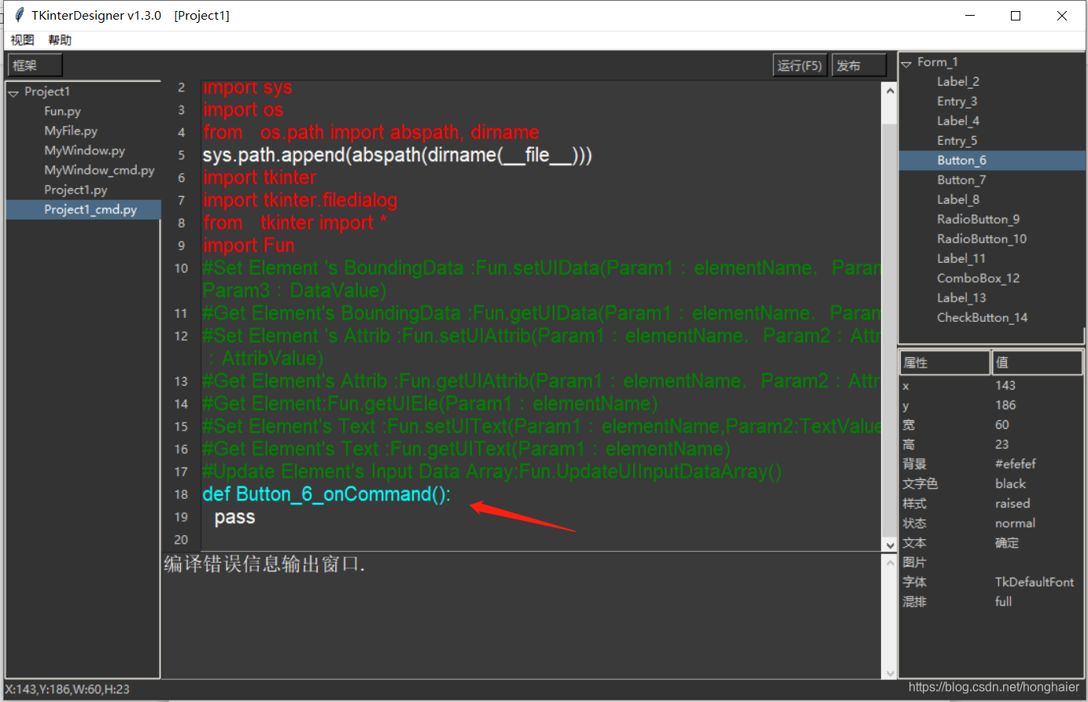This screenshot has height=702, width=1088.
Task: Click the 混排 value full
Action: click(1003, 602)
